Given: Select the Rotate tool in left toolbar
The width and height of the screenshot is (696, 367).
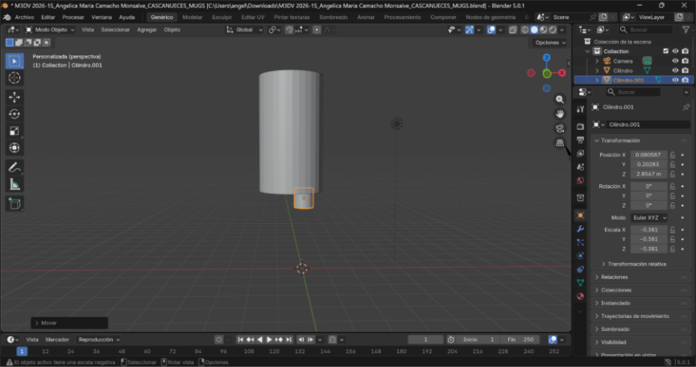Looking at the screenshot, I should [x=14, y=113].
